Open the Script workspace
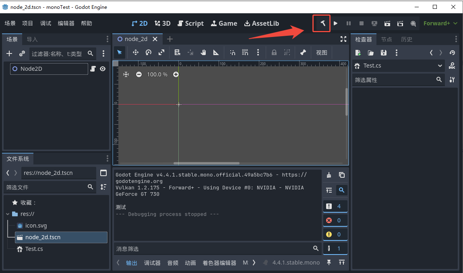 pyautogui.click(x=190, y=23)
